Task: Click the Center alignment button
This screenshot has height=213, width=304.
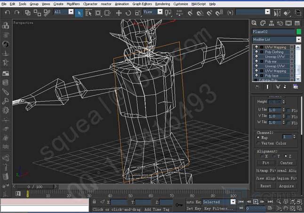Action: coord(287,163)
